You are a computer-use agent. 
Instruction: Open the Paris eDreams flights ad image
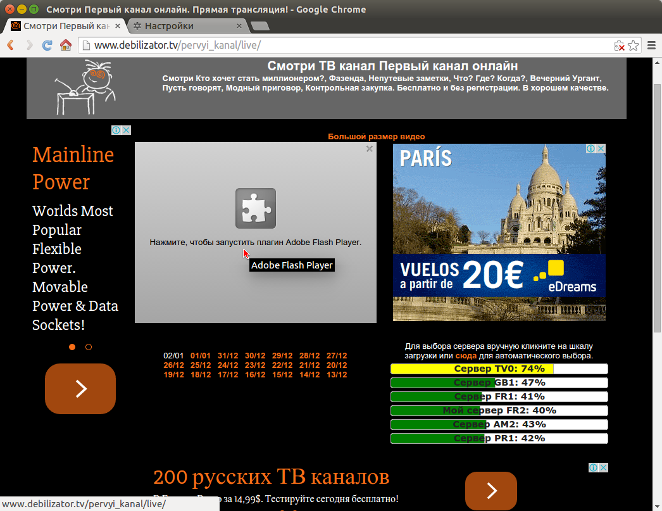pyautogui.click(x=499, y=232)
